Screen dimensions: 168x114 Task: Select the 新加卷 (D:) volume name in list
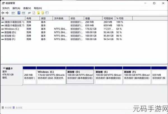click(10, 32)
